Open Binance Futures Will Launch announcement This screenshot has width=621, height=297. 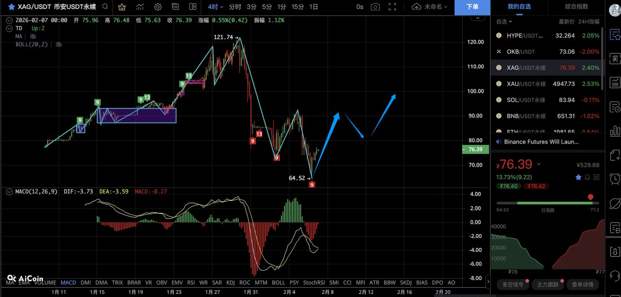(541, 142)
